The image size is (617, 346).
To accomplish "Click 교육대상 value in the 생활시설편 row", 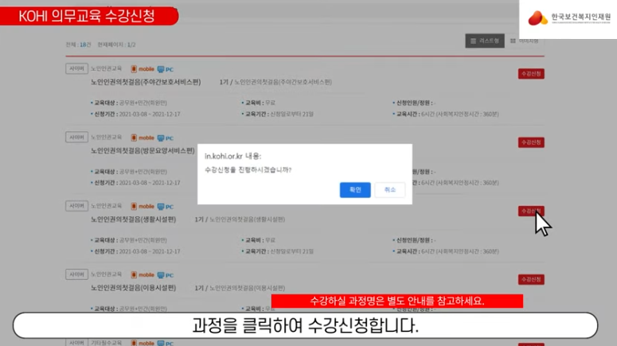I will click(143, 240).
